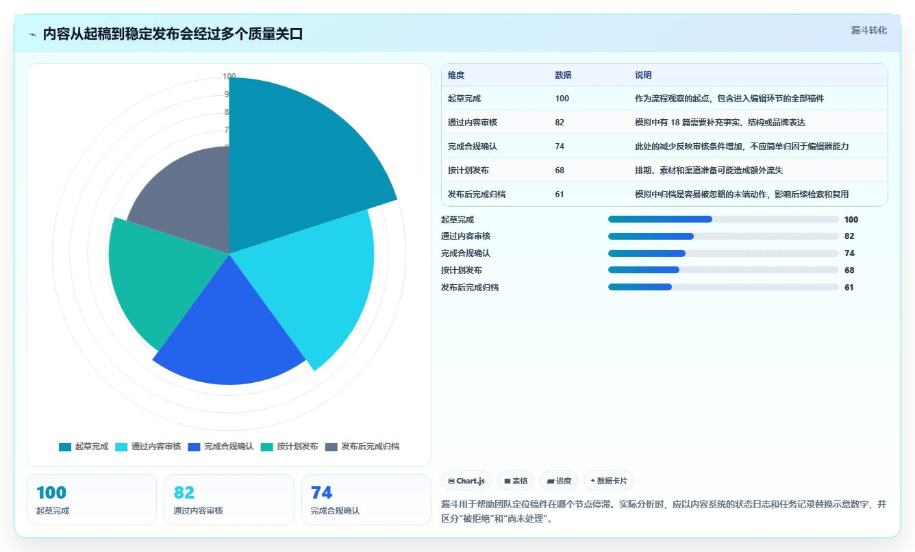Click the icon inside the Chart.js chip
The width and height of the screenshot is (915, 552).
click(x=451, y=481)
